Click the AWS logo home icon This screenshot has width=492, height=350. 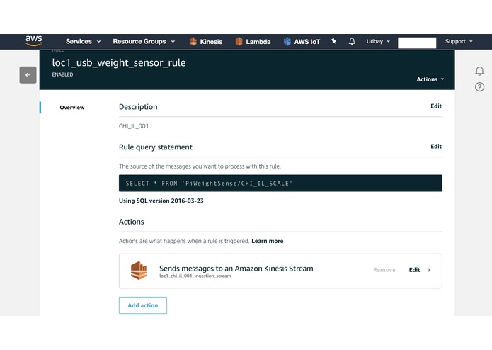point(34,41)
